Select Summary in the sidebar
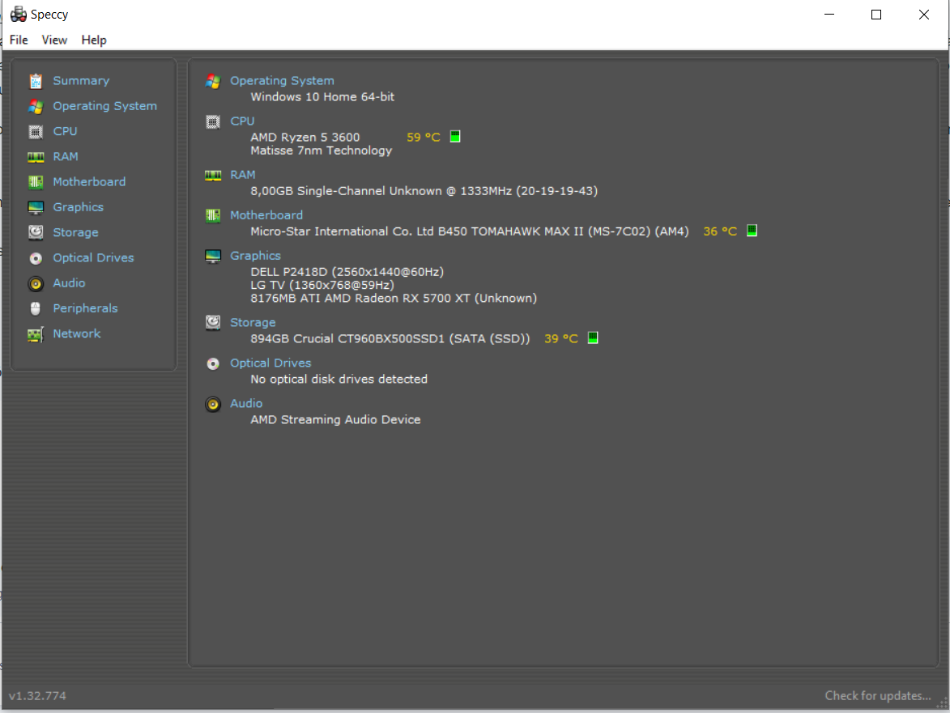 tap(81, 80)
